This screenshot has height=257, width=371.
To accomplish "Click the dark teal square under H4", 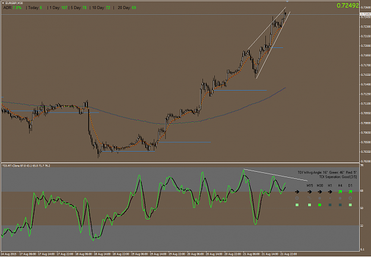I will pyautogui.click(x=340, y=205).
